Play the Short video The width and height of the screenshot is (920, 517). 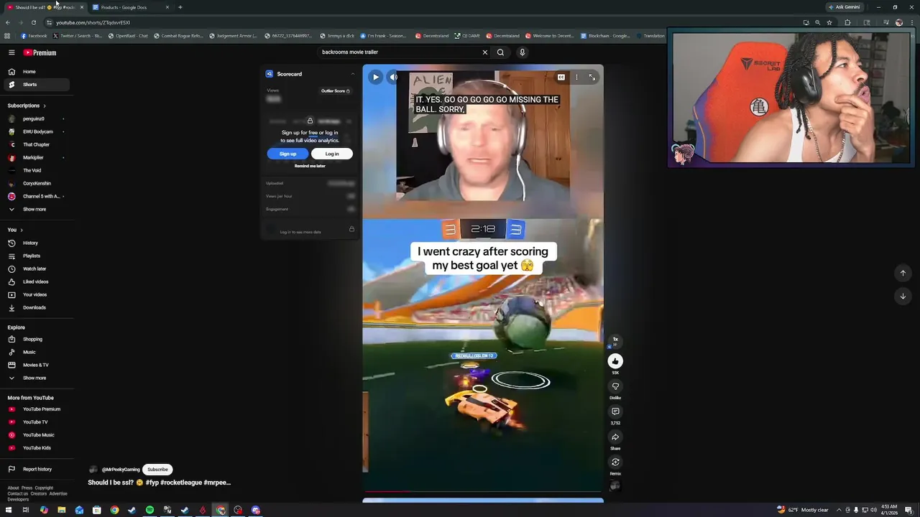click(x=375, y=77)
